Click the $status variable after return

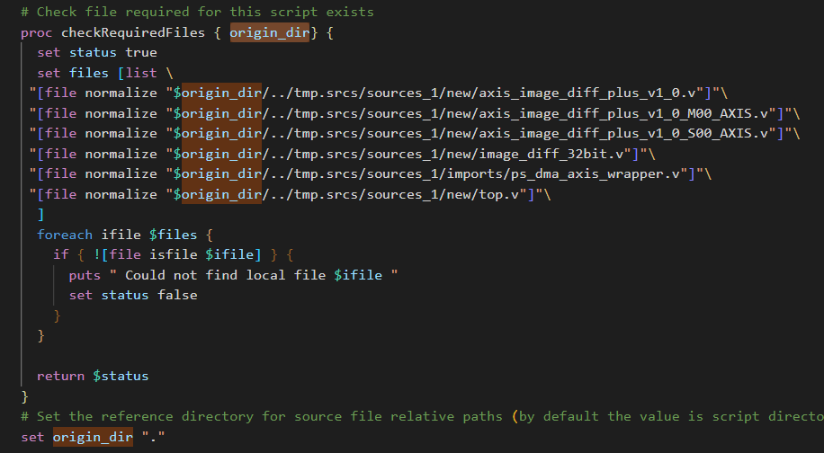[x=121, y=376]
